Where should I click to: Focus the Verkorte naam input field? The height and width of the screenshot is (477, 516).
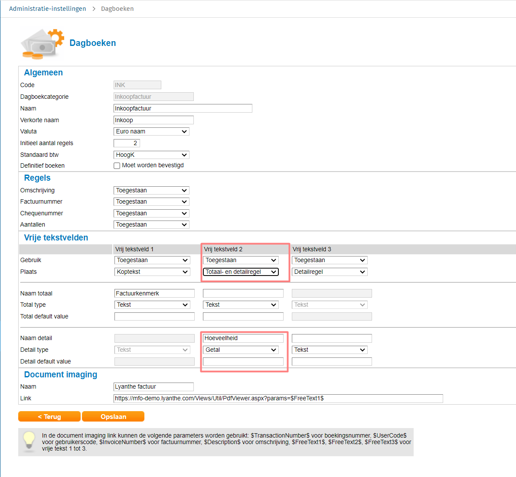click(x=153, y=120)
